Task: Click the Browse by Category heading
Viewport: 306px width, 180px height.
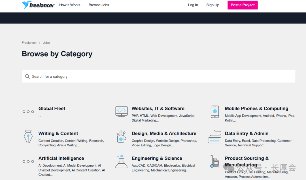Action: tap(57, 54)
